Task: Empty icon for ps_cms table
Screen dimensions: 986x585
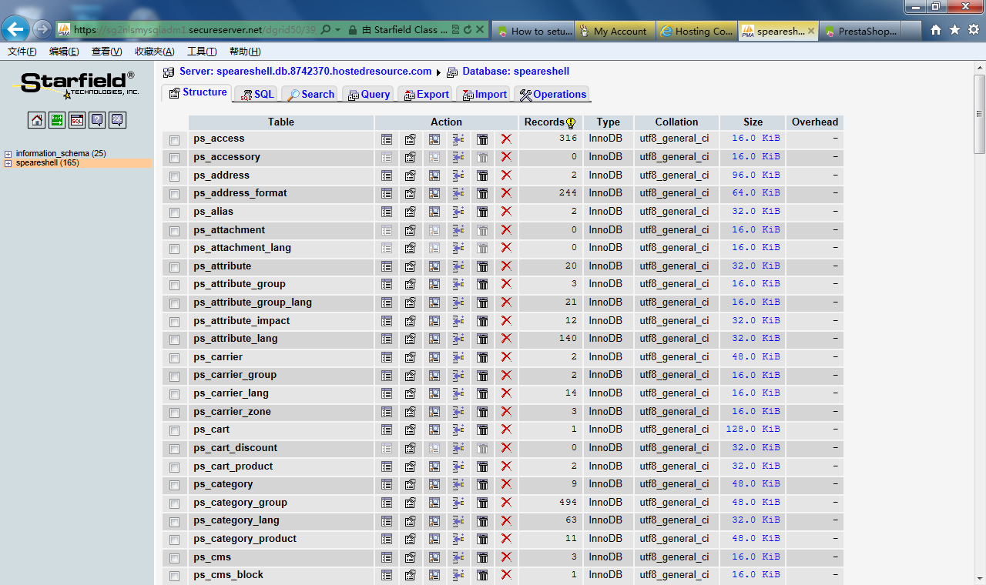Action: [x=482, y=557]
